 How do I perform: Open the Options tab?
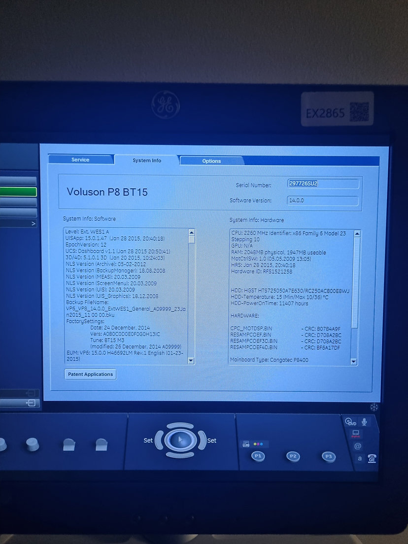211,161
